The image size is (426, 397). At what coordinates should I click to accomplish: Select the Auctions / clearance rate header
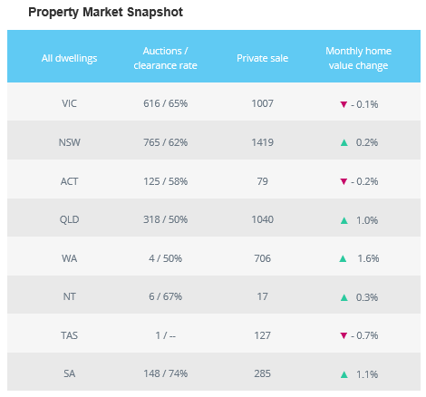tap(165, 58)
